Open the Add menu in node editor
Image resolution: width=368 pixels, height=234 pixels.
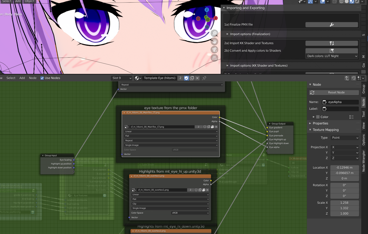22,78
